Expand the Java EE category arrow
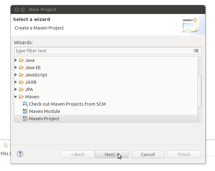 (16, 68)
